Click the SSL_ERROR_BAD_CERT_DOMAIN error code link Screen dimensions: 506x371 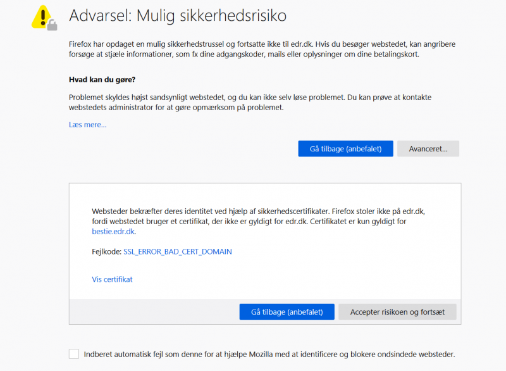tap(178, 251)
